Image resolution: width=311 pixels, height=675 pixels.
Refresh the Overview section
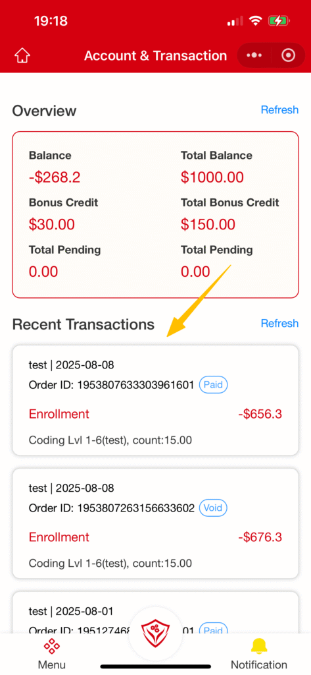[279, 110]
